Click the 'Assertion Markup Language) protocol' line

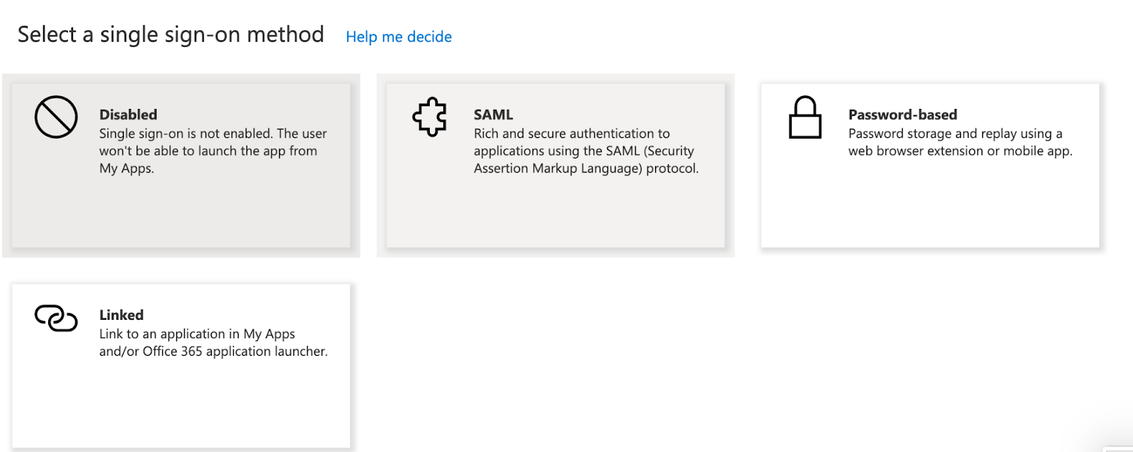point(586,168)
